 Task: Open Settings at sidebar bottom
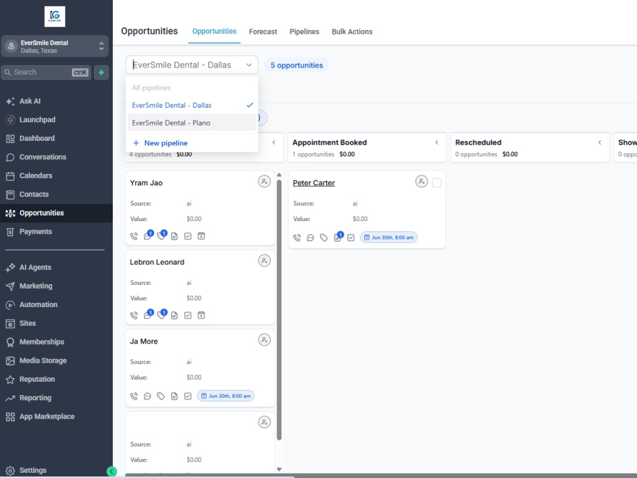32,470
